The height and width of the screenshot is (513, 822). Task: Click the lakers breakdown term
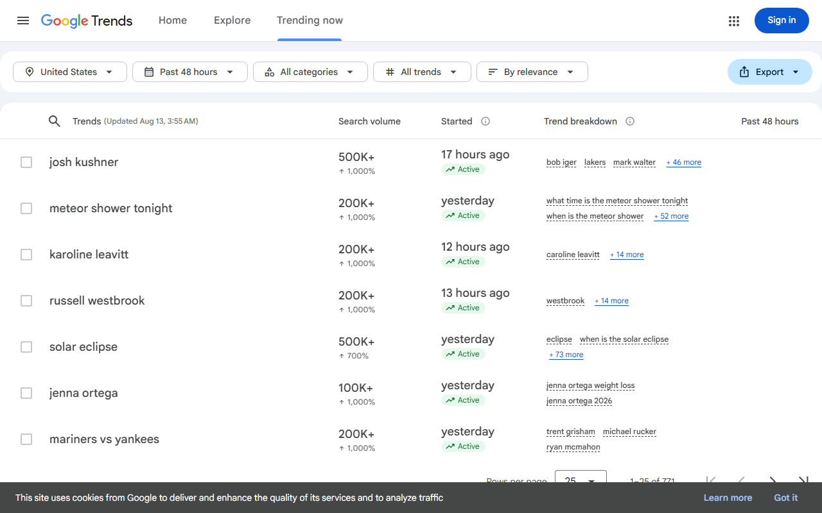click(x=595, y=162)
